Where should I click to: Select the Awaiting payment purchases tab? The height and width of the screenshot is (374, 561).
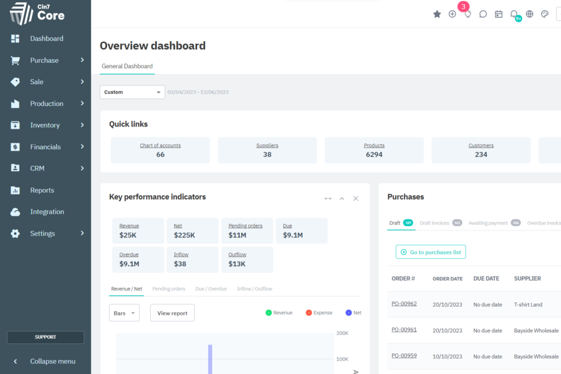(494, 223)
